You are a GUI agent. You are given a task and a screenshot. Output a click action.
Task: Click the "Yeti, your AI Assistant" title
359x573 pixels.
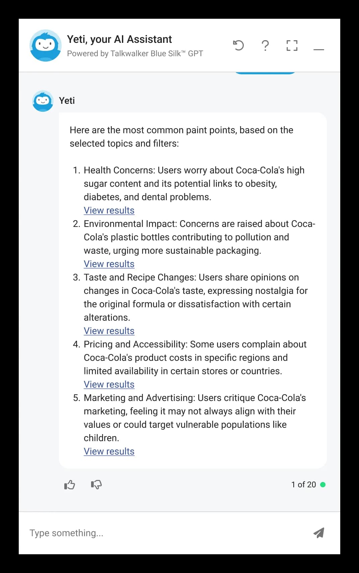(x=119, y=39)
